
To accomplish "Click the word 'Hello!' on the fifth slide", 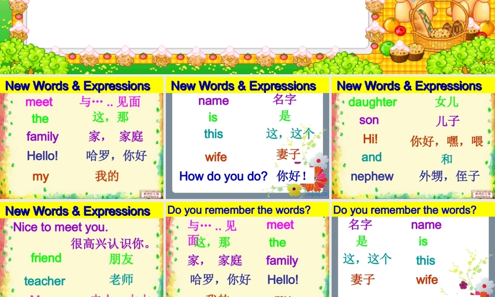I will coord(283,280).
